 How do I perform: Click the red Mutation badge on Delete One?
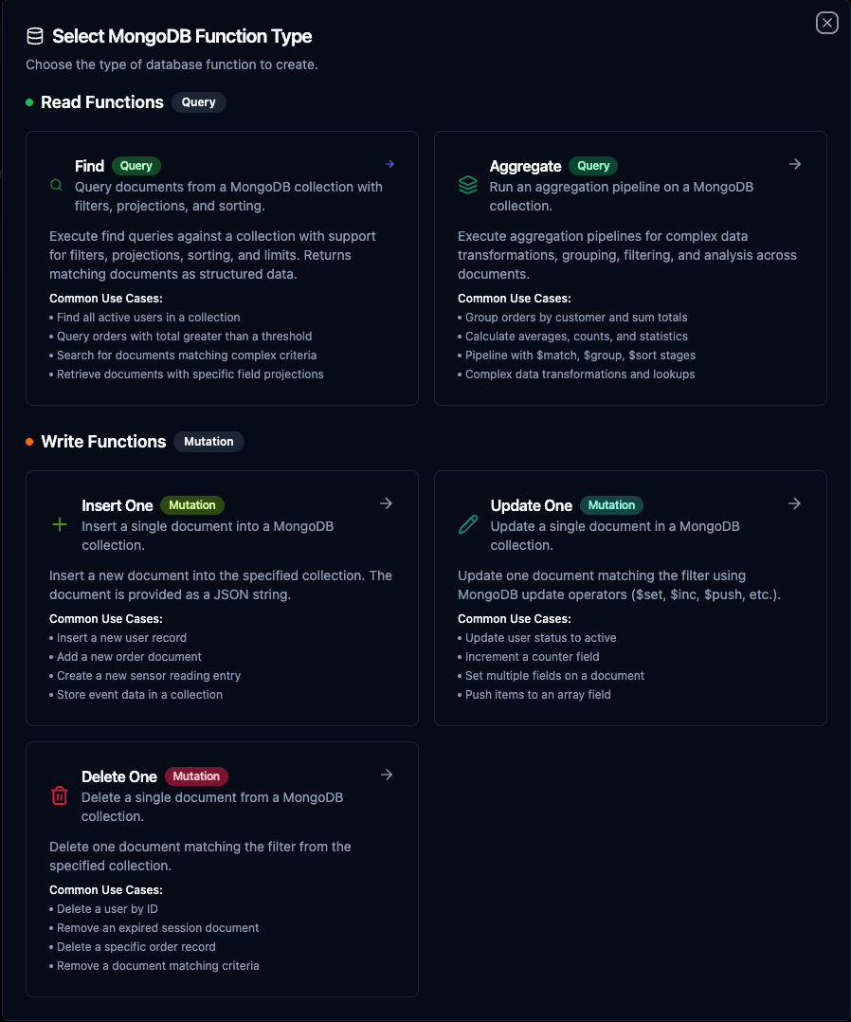tap(196, 776)
